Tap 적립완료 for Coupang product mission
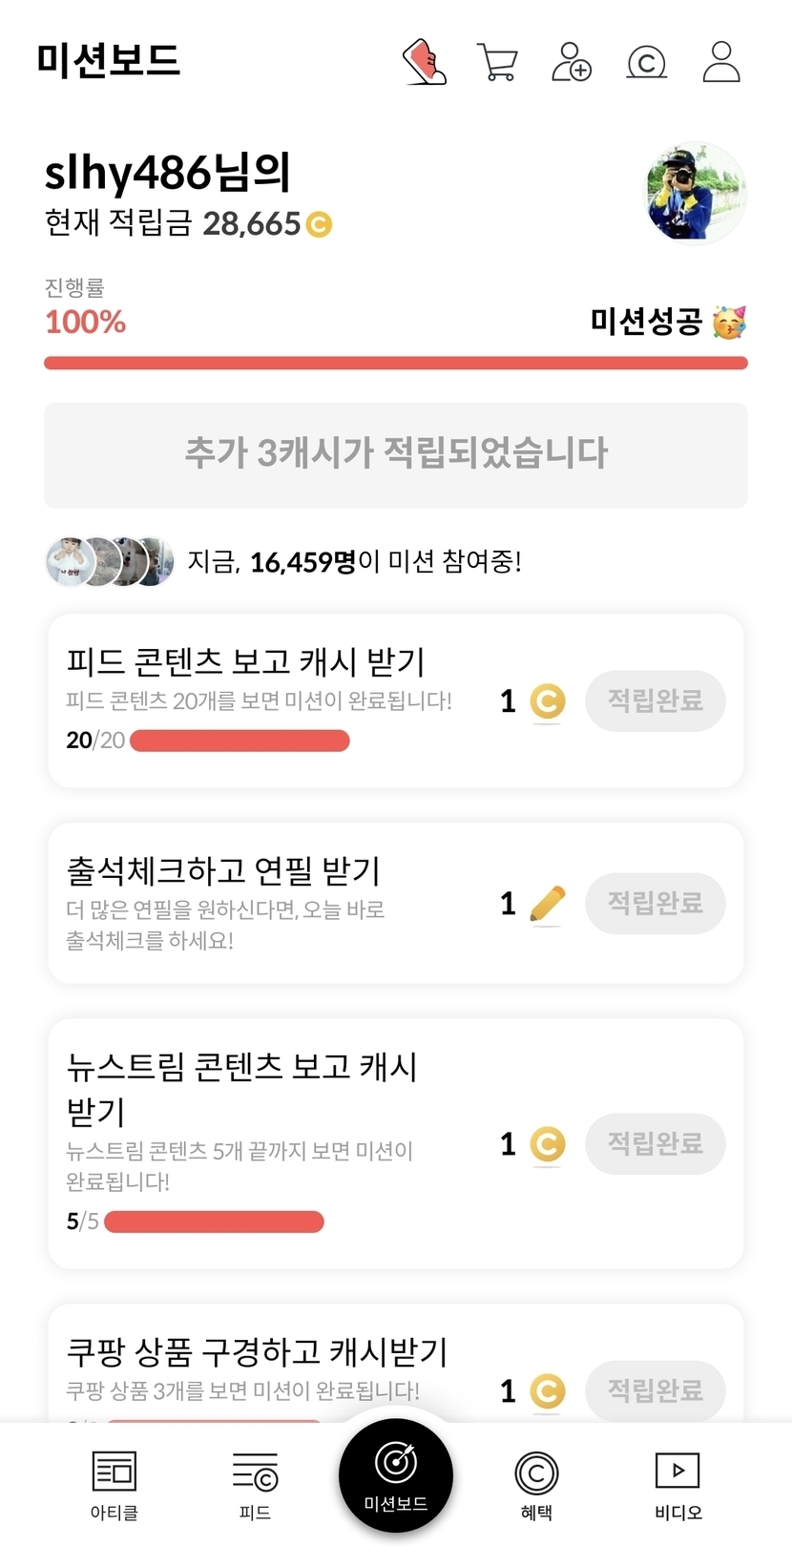The image size is (792, 1546). click(x=656, y=1390)
